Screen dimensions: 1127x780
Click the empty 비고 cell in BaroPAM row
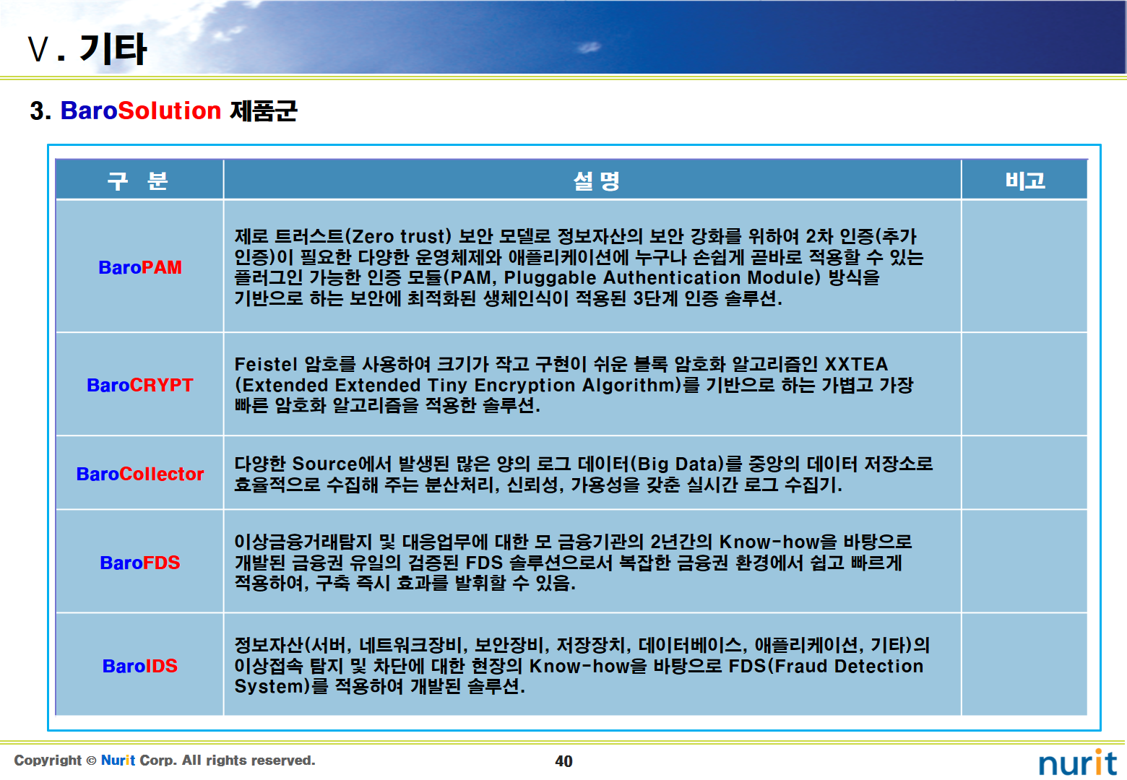(1024, 266)
